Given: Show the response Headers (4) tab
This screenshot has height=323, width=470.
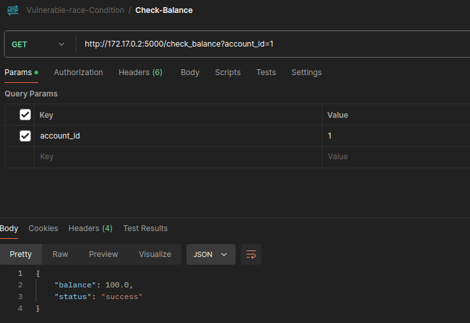Looking at the screenshot, I should pos(91,228).
